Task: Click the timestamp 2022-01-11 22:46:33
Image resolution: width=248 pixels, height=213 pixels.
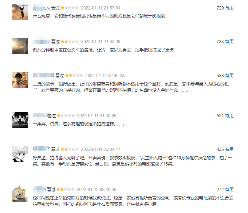Action: tap(105, 76)
